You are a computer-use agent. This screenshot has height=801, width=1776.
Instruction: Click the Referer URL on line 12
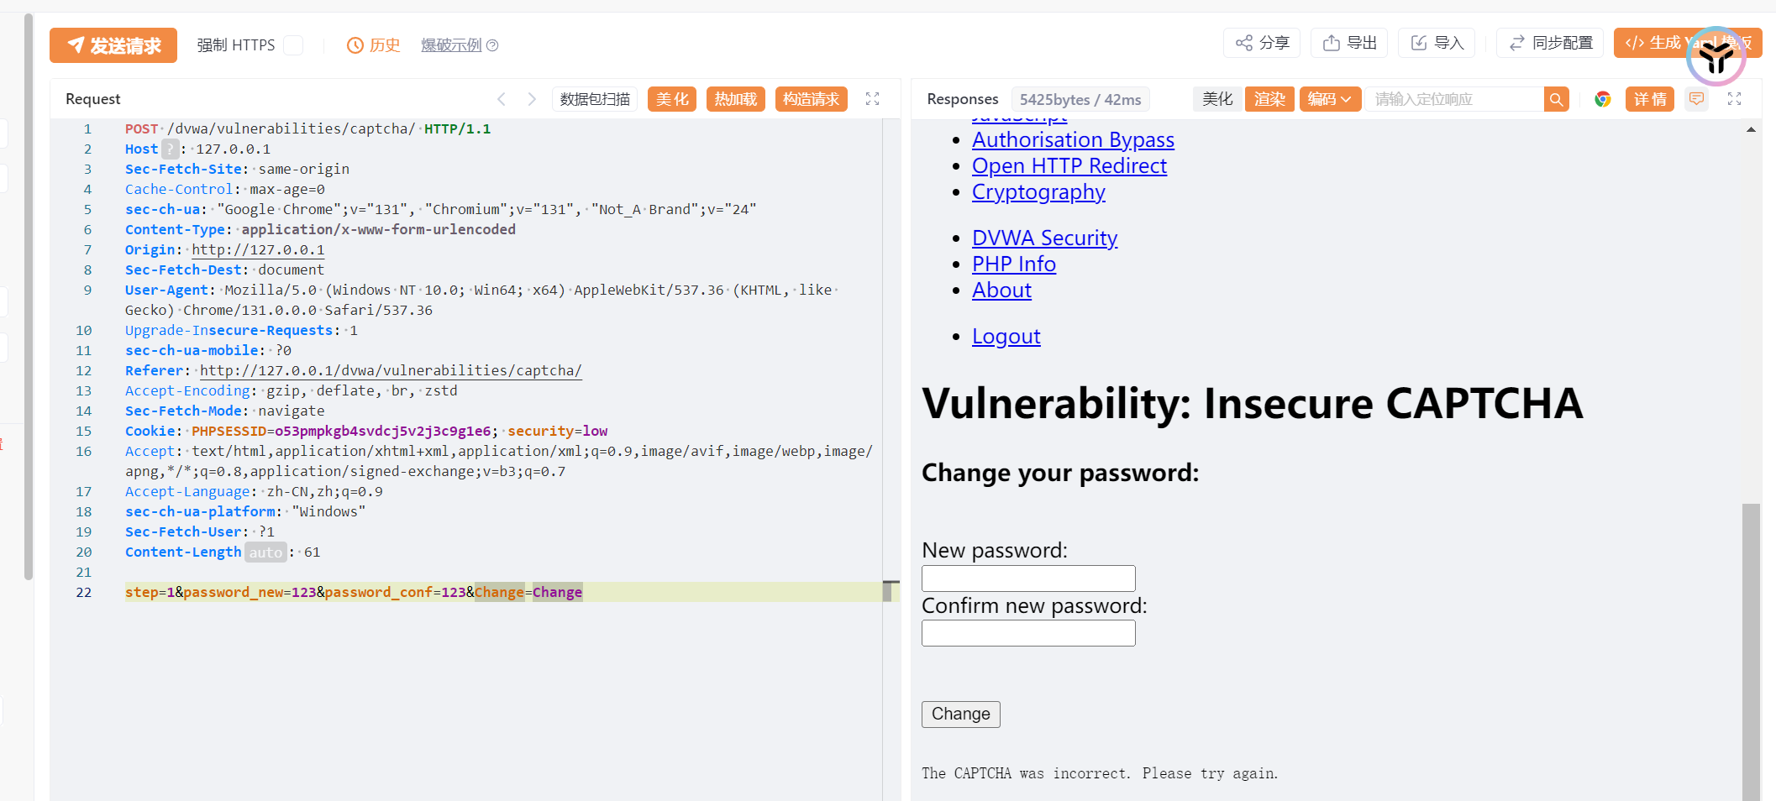[x=391, y=370]
